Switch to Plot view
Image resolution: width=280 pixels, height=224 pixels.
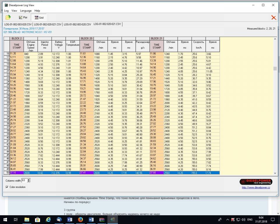[x=23, y=17]
